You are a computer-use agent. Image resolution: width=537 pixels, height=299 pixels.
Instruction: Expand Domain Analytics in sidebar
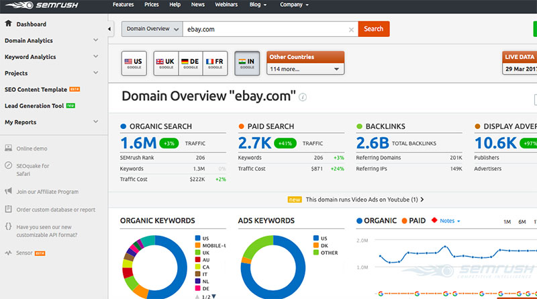[96, 40]
